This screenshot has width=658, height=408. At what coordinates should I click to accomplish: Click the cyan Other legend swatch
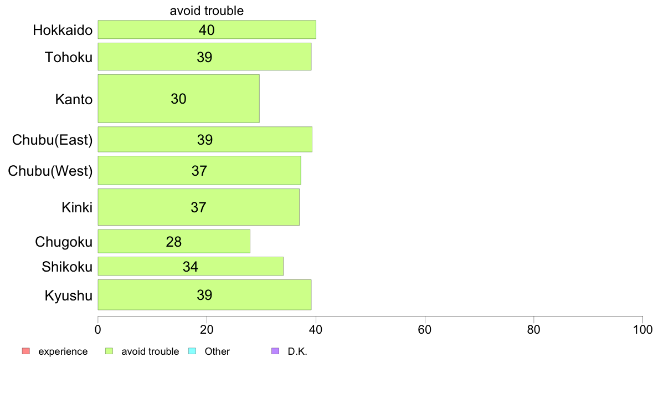point(192,351)
